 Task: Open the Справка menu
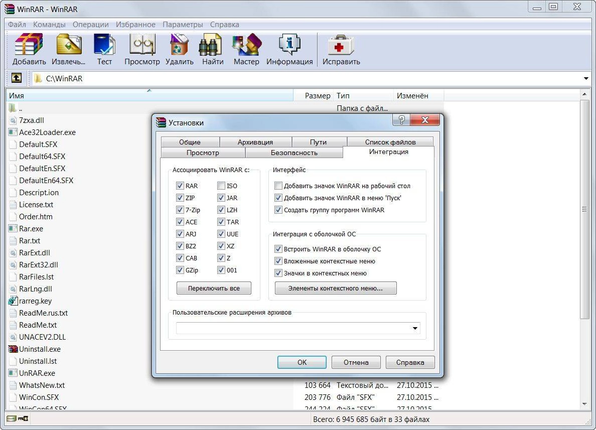point(225,24)
